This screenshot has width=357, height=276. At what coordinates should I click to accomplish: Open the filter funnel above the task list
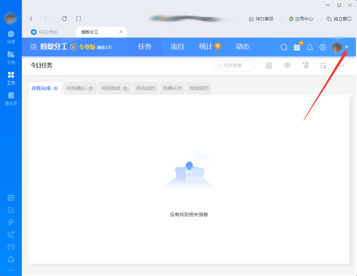[x=305, y=65]
